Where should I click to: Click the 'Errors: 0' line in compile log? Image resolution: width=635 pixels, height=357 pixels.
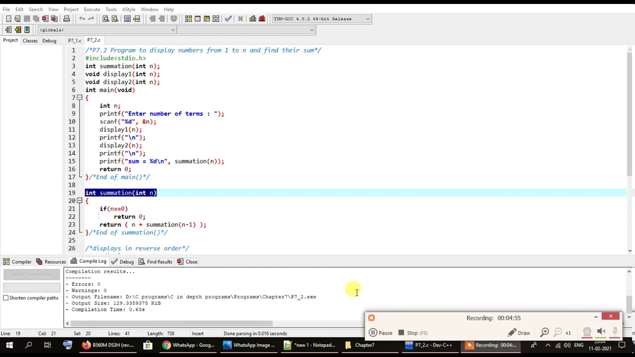[83, 284]
